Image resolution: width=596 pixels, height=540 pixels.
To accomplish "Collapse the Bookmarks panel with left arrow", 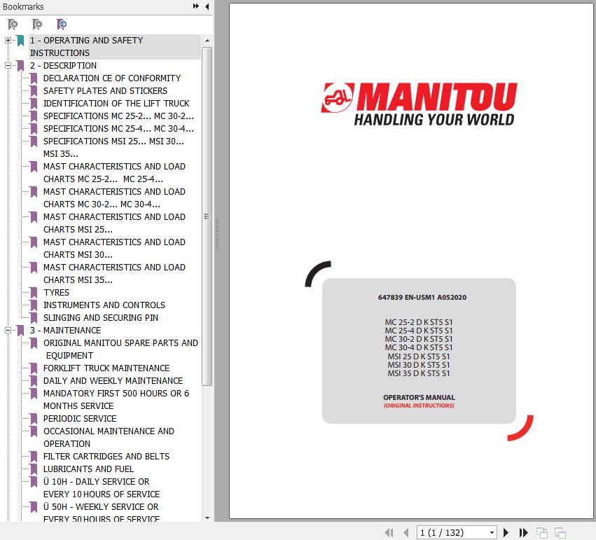I will [x=207, y=6].
